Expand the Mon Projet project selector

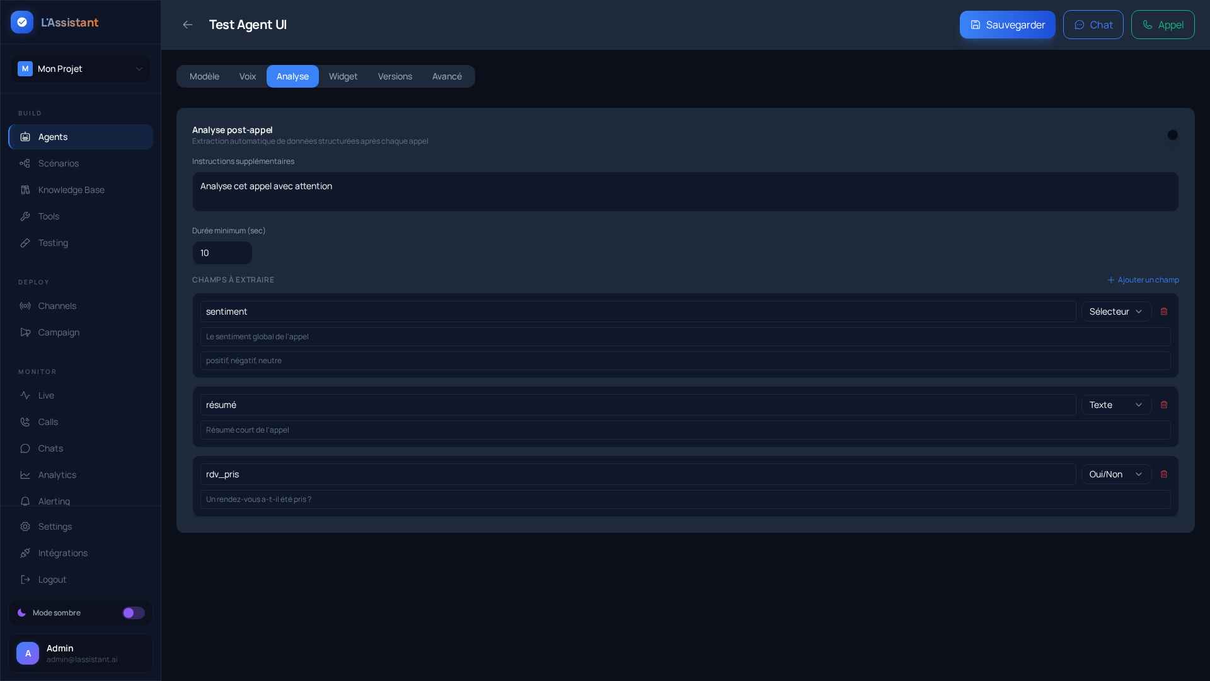point(81,69)
